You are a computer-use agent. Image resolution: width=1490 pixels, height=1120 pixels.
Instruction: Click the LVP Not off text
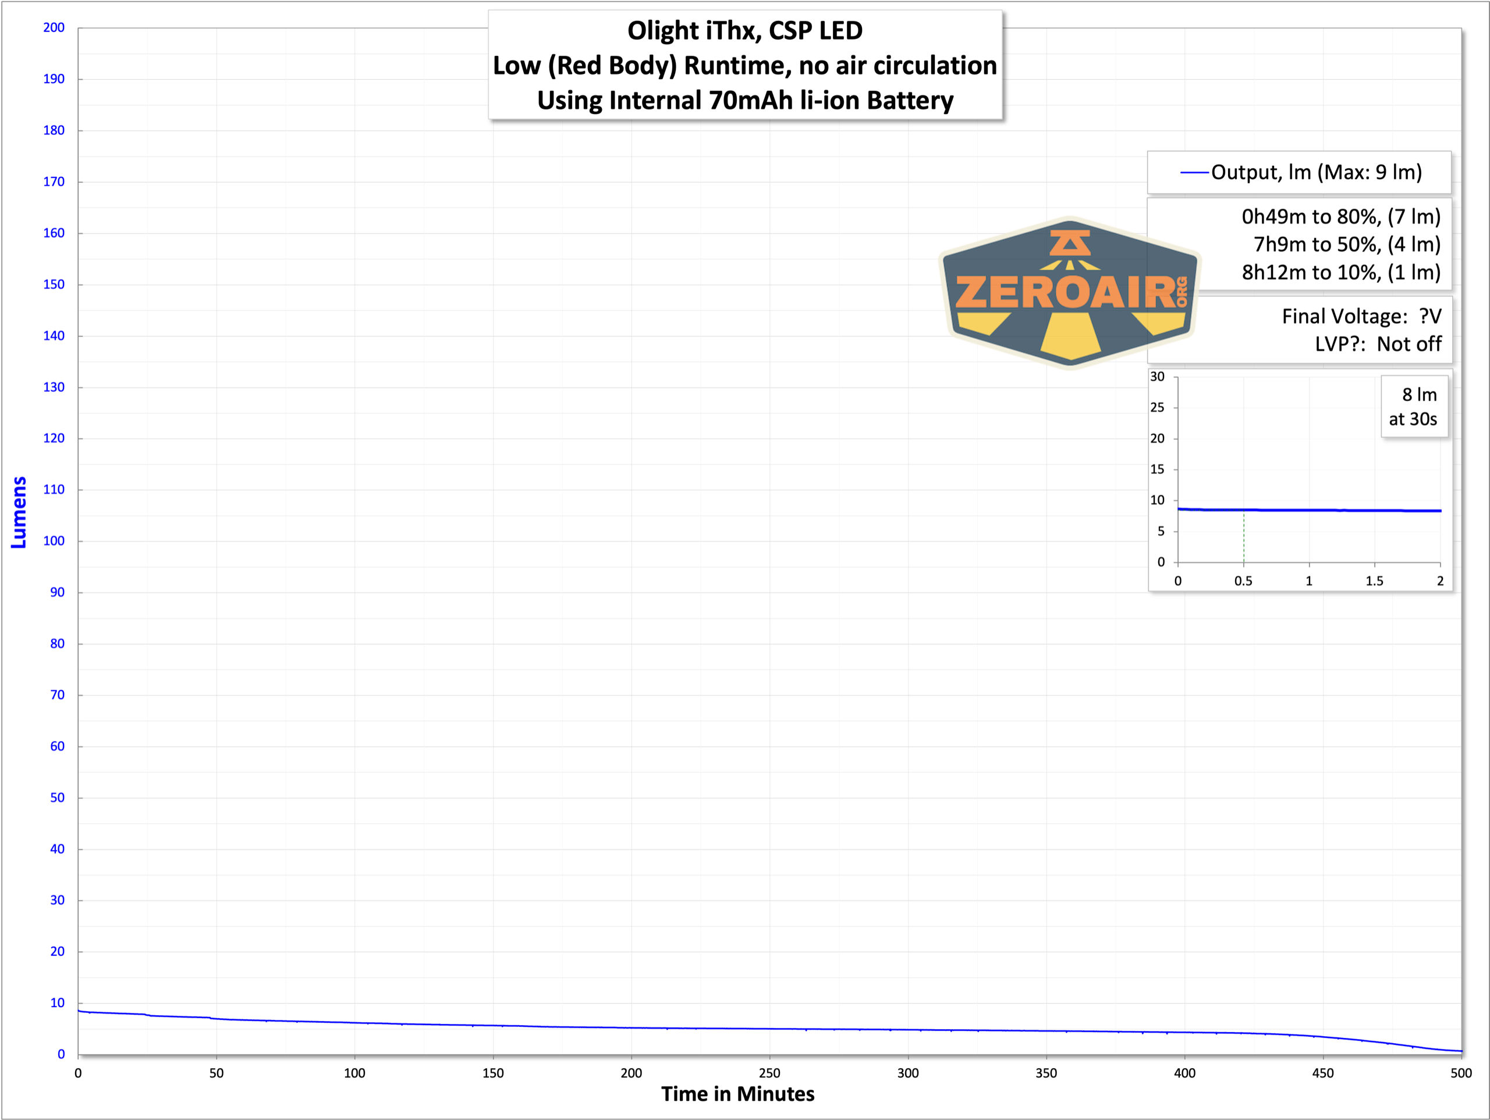(1378, 343)
